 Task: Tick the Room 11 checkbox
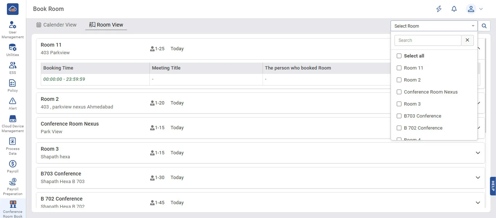pos(399,68)
